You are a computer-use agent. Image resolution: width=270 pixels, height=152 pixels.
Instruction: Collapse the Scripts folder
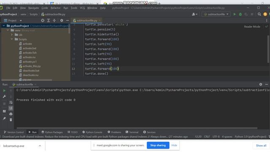pyautogui.click(x=12, y=39)
